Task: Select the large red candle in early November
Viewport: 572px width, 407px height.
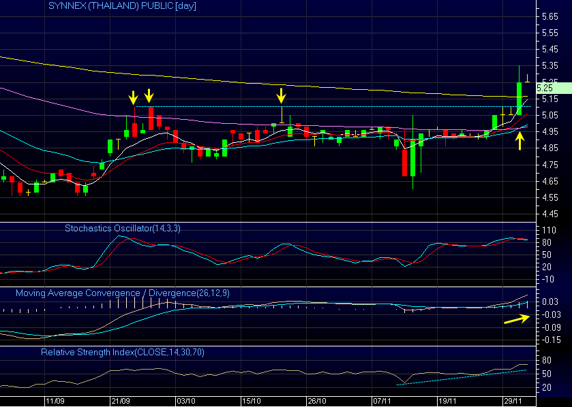Action: (x=405, y=162)
